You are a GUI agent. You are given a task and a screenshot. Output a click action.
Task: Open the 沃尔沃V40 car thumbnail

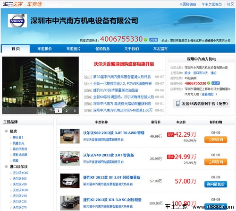coord(70,158)
